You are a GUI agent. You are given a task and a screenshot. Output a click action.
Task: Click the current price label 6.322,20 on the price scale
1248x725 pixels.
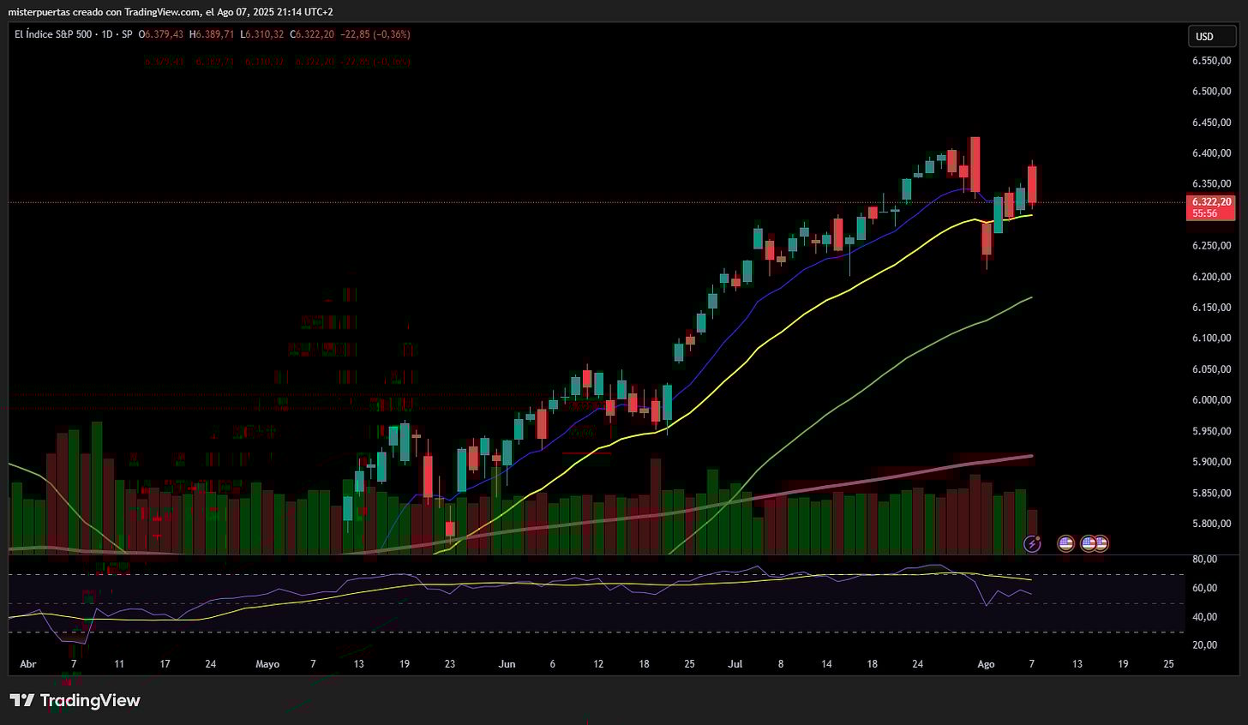[1211, 202]
